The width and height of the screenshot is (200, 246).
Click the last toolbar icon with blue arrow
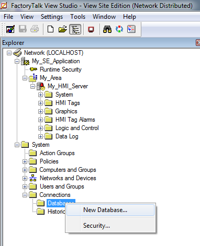coord(131,29)
